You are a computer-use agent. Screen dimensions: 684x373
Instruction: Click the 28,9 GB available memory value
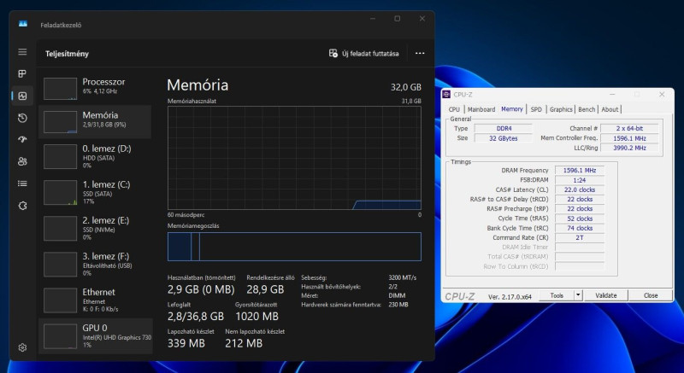coord(265,289)
